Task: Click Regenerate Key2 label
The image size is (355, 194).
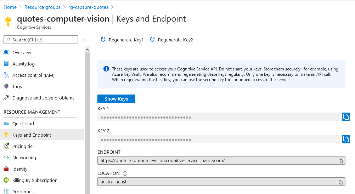Action: click(x=175, y=40)
